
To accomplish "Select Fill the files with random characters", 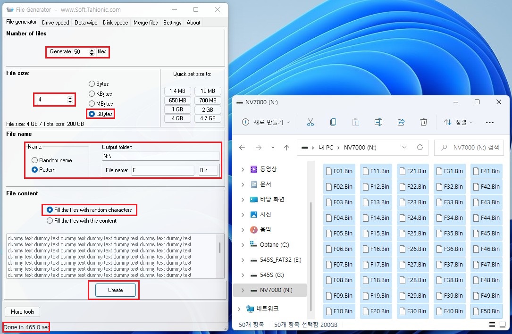I will 89,210.
